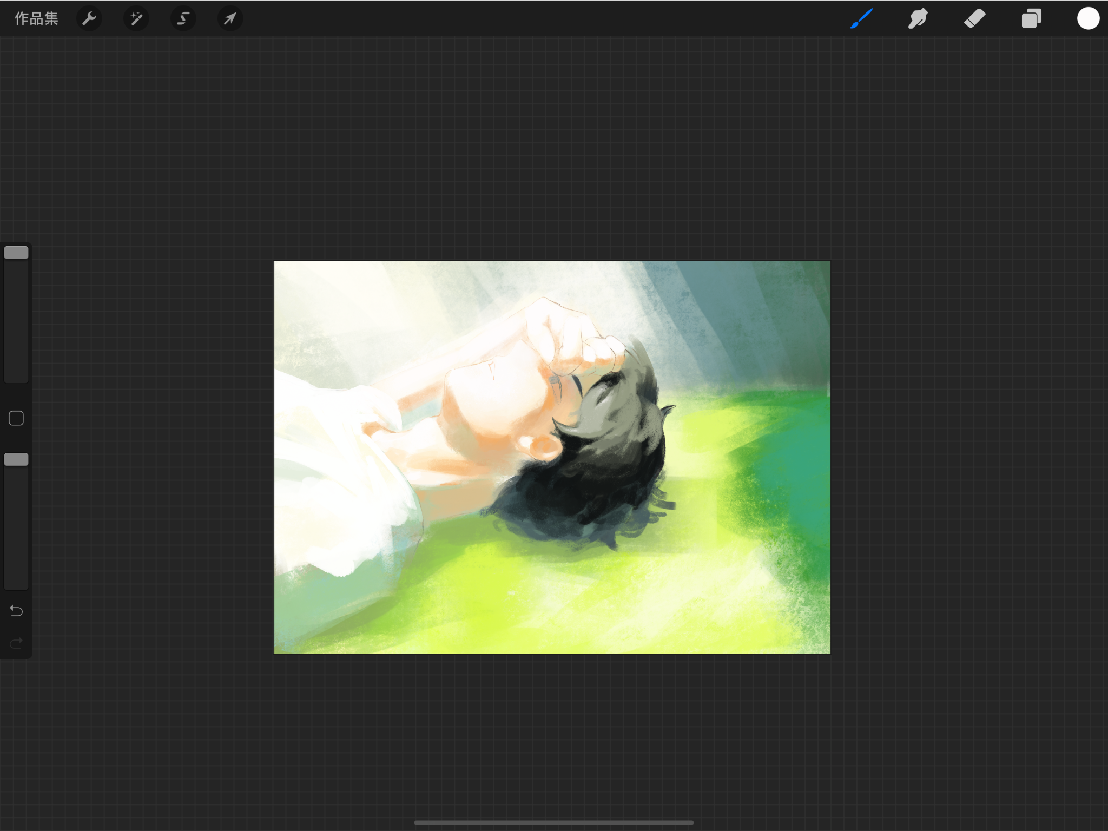
Task: Undo the last action
Action: (x=16, y=611)
